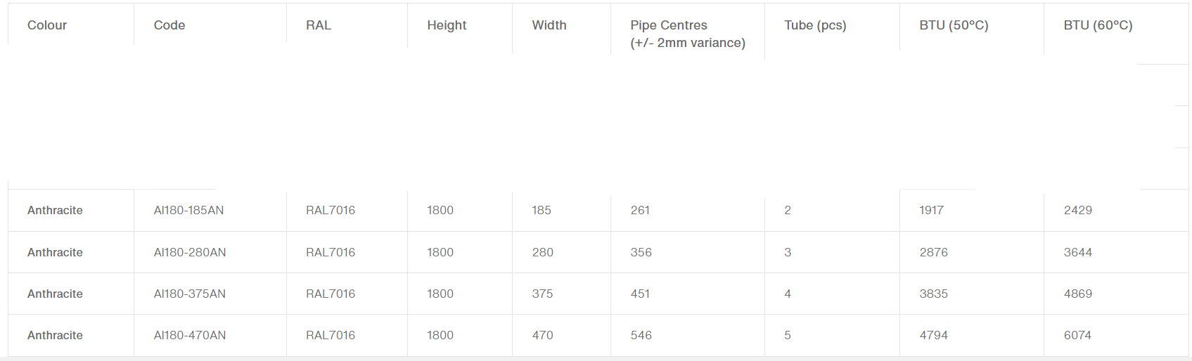Select the BTU value 3644
Image resolution: width=1192 pixels, height=361 pixels.
(1077, 252)
